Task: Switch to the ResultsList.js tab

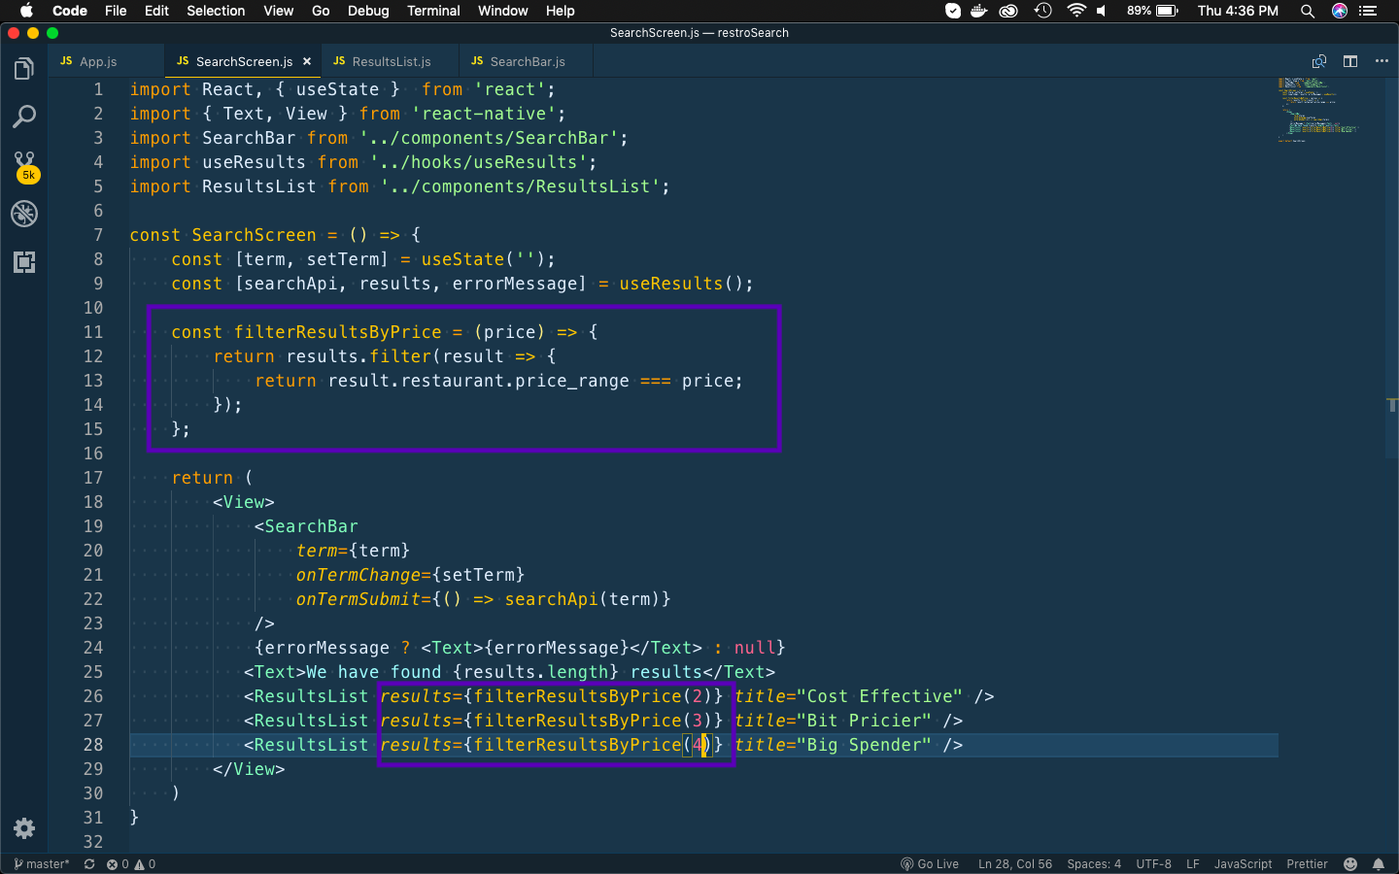Action: (x=388, y=61)
